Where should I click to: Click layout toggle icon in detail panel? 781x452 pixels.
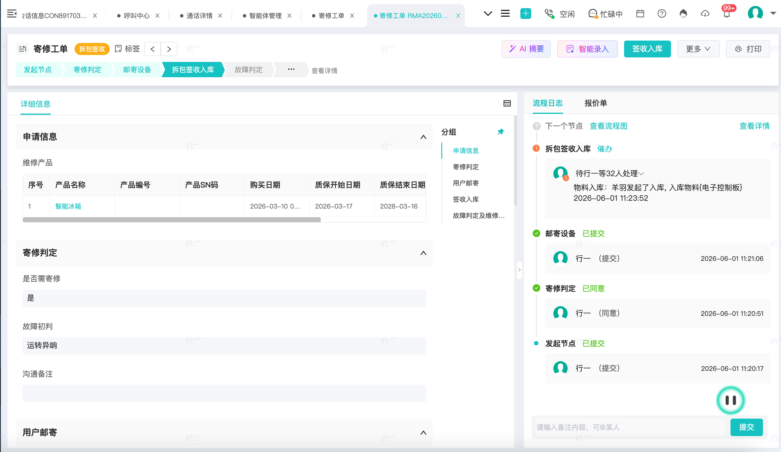pos(507,103)
